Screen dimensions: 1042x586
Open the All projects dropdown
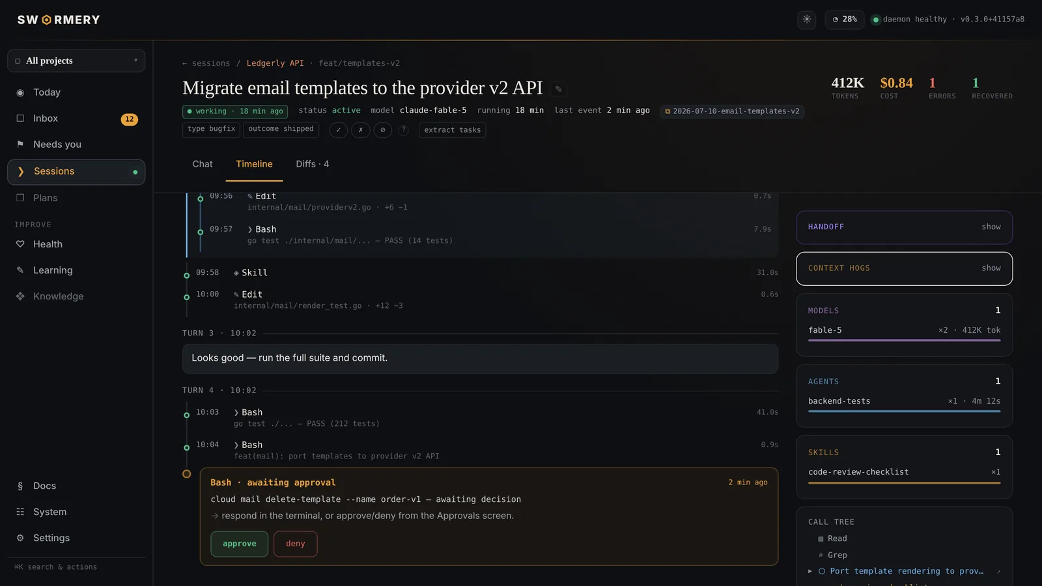pos(76,61)
